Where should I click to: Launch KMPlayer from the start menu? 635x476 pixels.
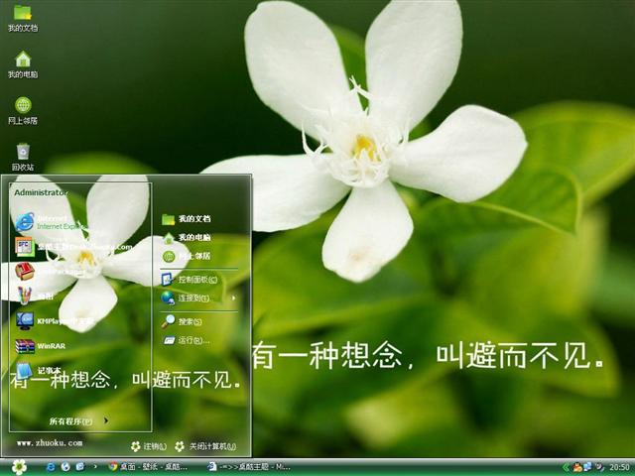(x=54, y=321)
